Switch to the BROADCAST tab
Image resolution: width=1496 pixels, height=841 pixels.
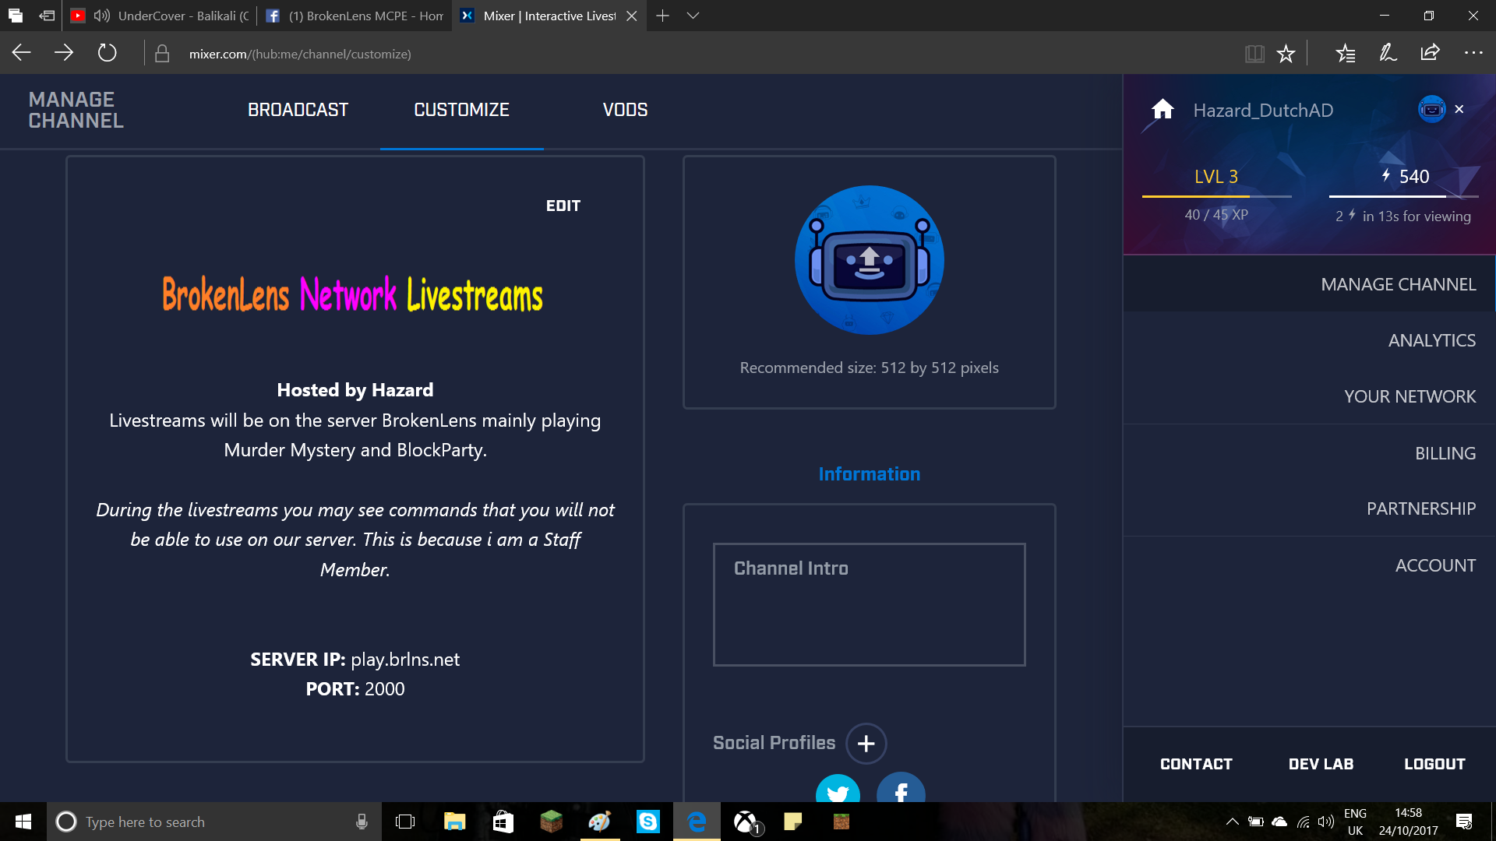pos(298,110)
